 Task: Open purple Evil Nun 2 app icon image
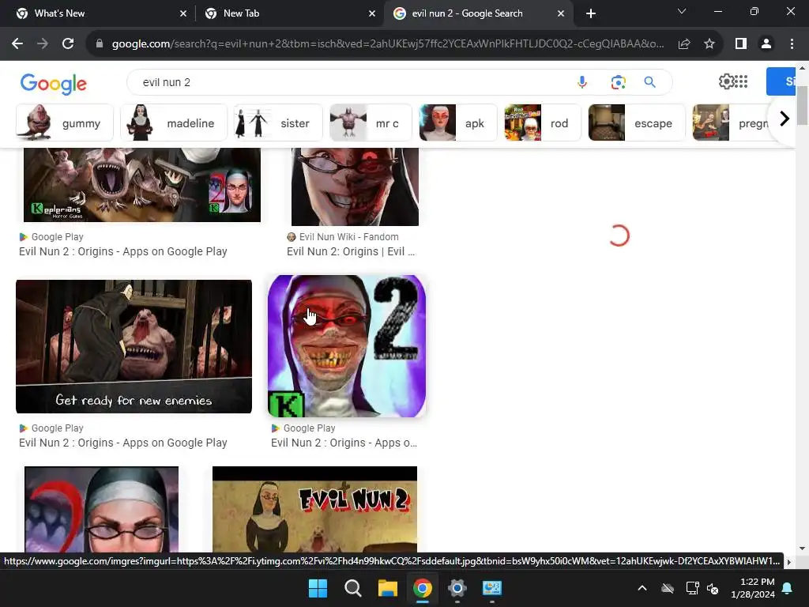pos(347,346)
